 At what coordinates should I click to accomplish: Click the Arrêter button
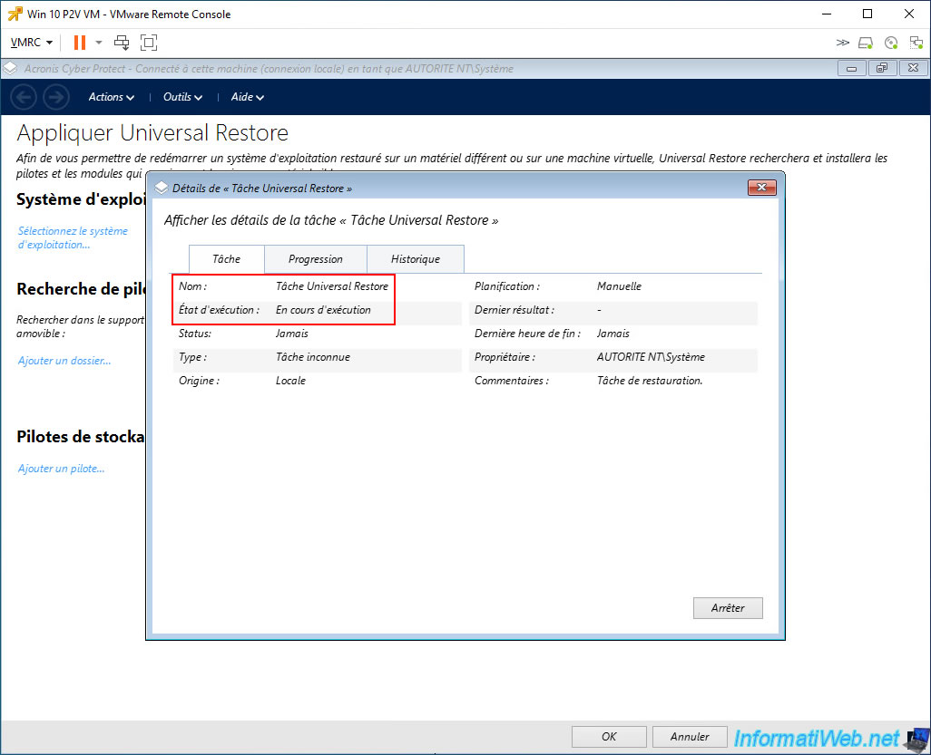[x=728, y=608]
